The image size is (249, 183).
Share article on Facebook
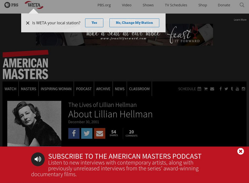(74, 133)
